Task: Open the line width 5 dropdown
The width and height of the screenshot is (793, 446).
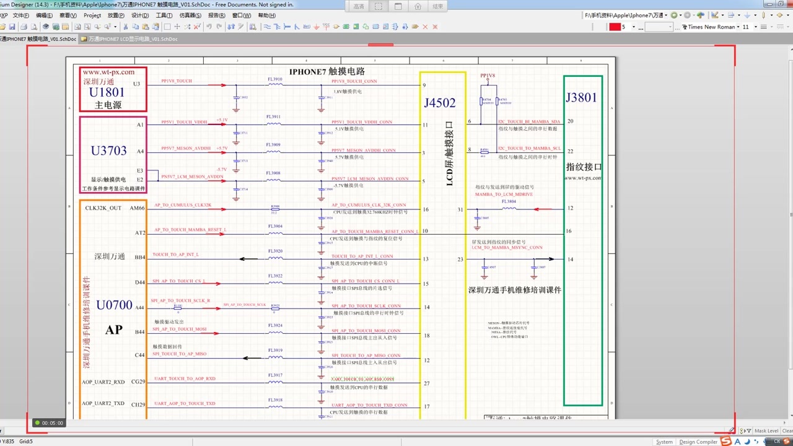Action: 634,27
